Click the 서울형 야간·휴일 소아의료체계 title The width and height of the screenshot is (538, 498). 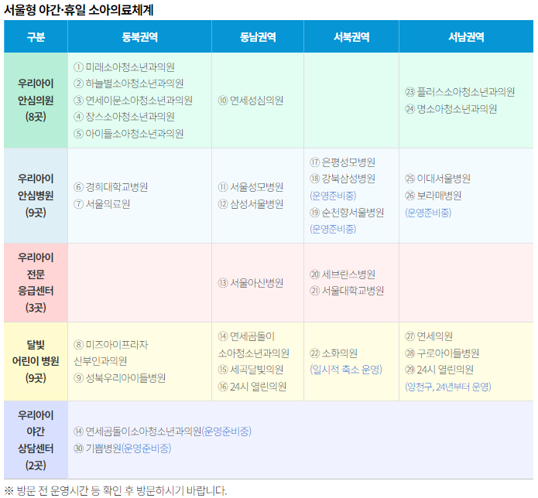pos(79,10)
